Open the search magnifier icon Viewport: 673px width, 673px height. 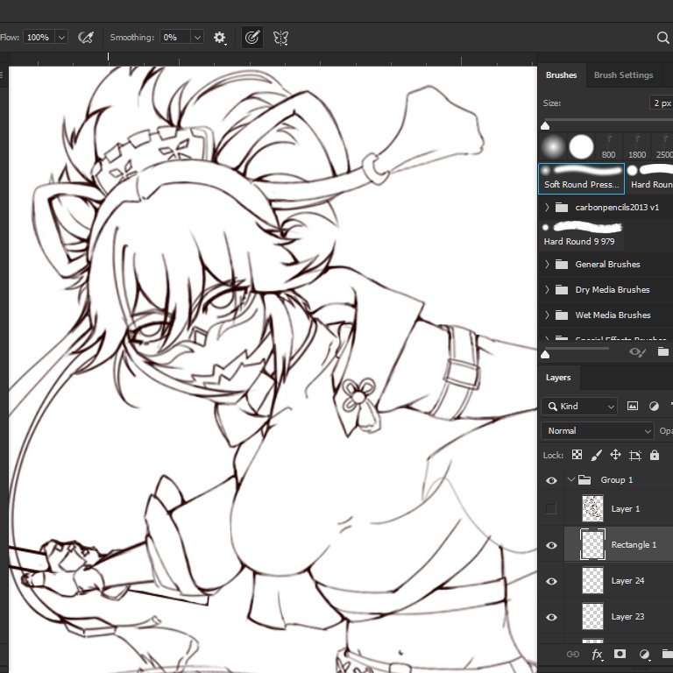click(662, 38)
